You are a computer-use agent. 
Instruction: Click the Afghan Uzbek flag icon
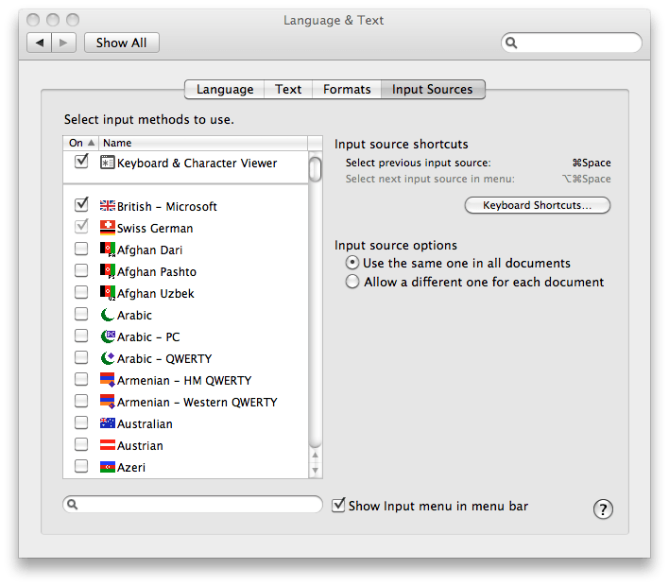[x=108, y=293]
